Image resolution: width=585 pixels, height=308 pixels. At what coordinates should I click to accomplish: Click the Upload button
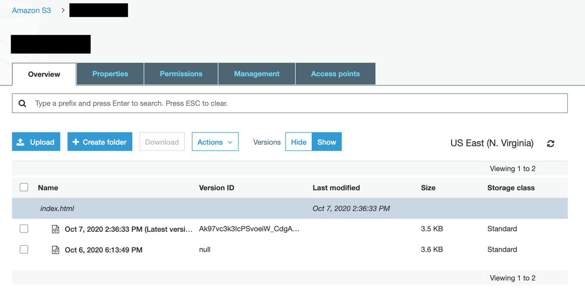pyautogui.click(x=36, y=142)
